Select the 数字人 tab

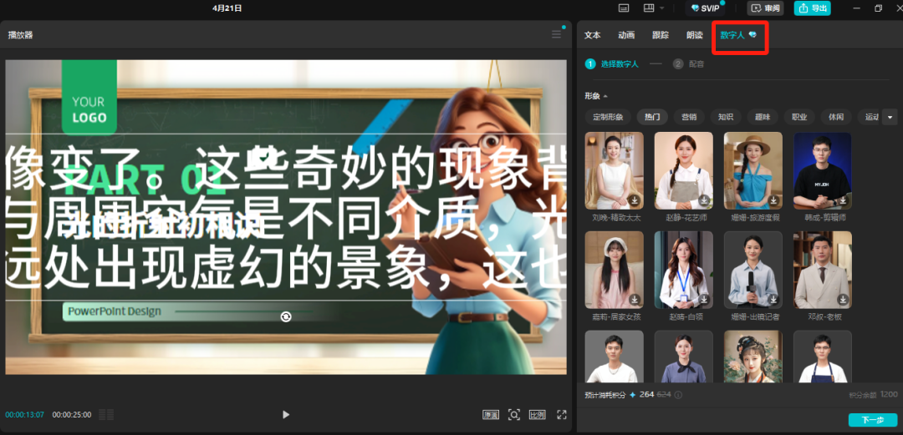tap(738, 35)
